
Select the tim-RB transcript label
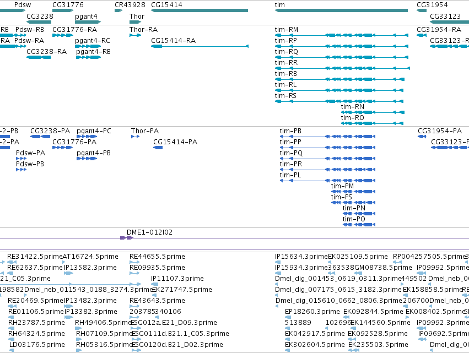285,74
